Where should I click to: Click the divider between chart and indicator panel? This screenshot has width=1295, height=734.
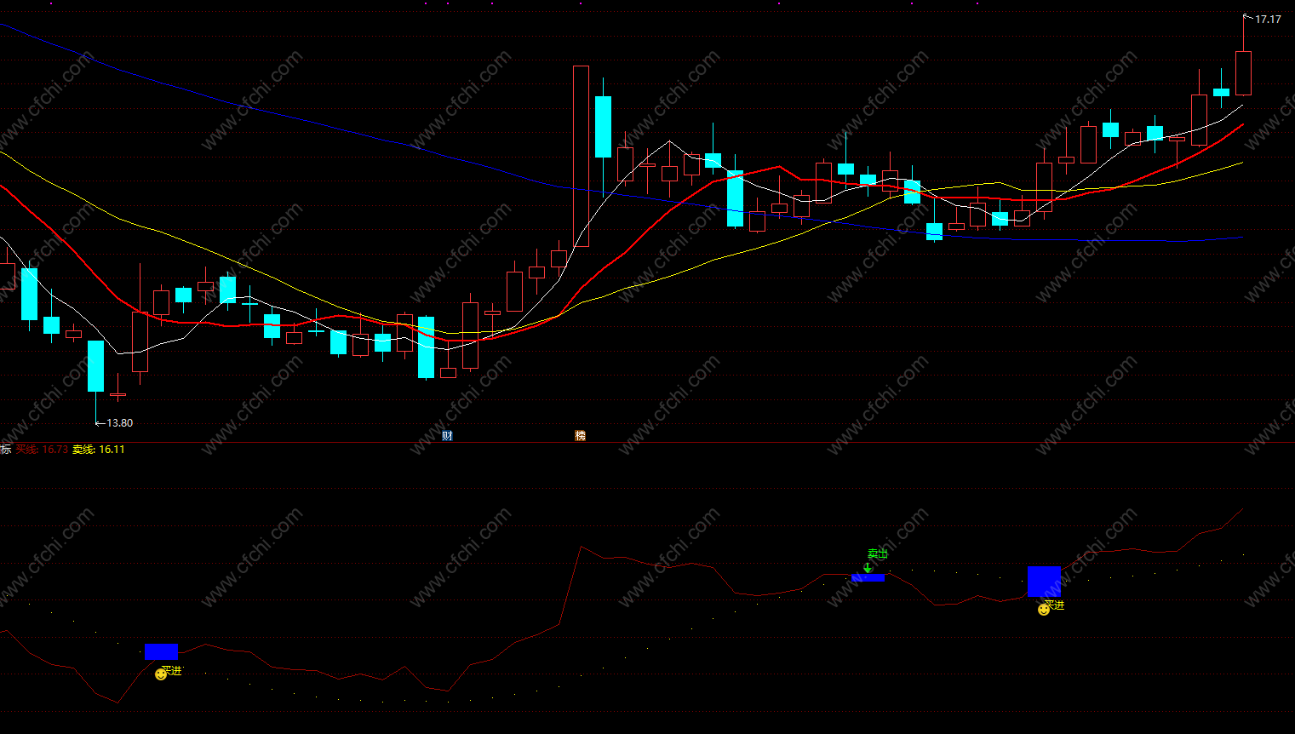click(x=647, y=442)
